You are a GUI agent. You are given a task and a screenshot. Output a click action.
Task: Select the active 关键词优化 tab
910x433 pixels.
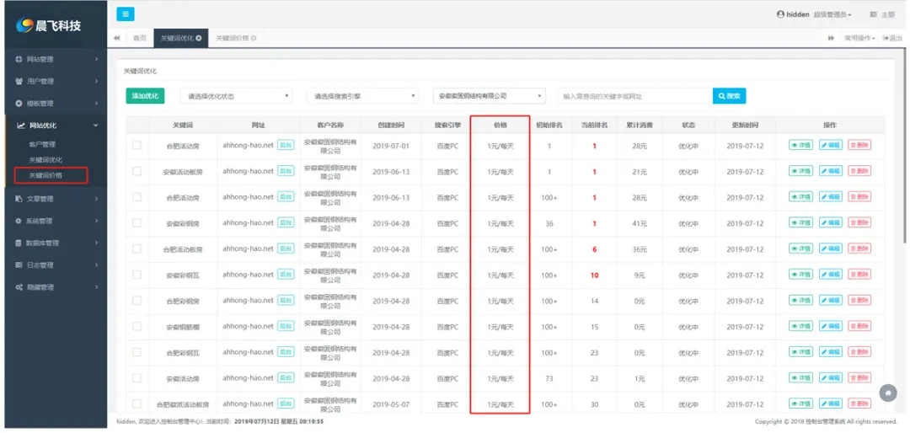180,38
